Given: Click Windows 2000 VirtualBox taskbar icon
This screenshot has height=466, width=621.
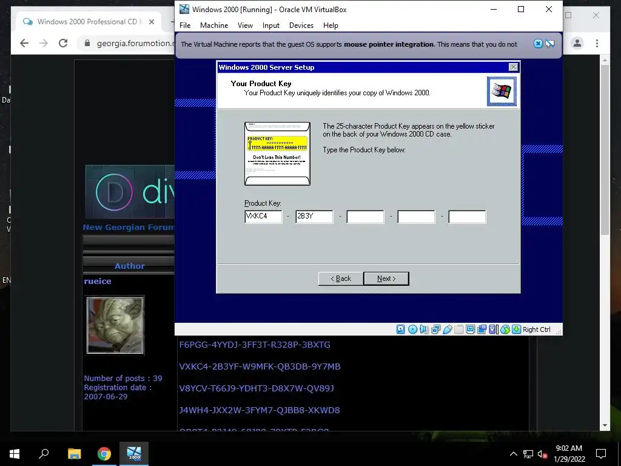Looking at the screenshot, I should (x=134, y=454).
